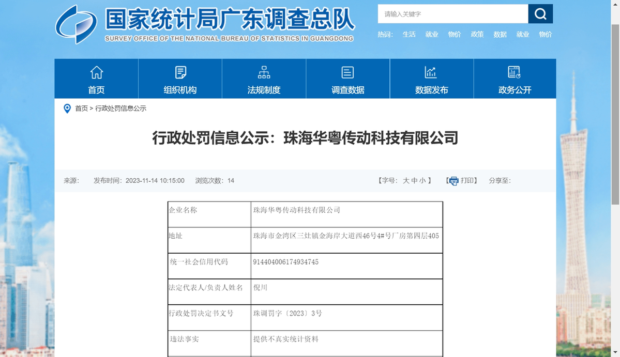Viewport: 620px width, 357px height.
Task: Click the last 物价 hot keyword
Action: pos(545,35)
